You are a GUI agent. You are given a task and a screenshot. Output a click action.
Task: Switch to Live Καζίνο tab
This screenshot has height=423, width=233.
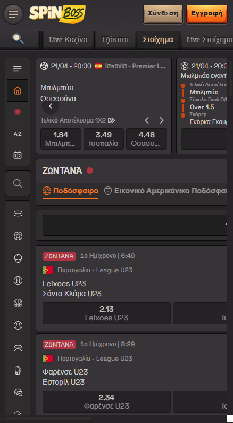coord(68,39)
